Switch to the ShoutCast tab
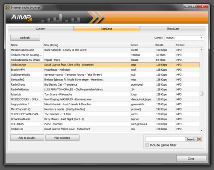 [173, 29]
